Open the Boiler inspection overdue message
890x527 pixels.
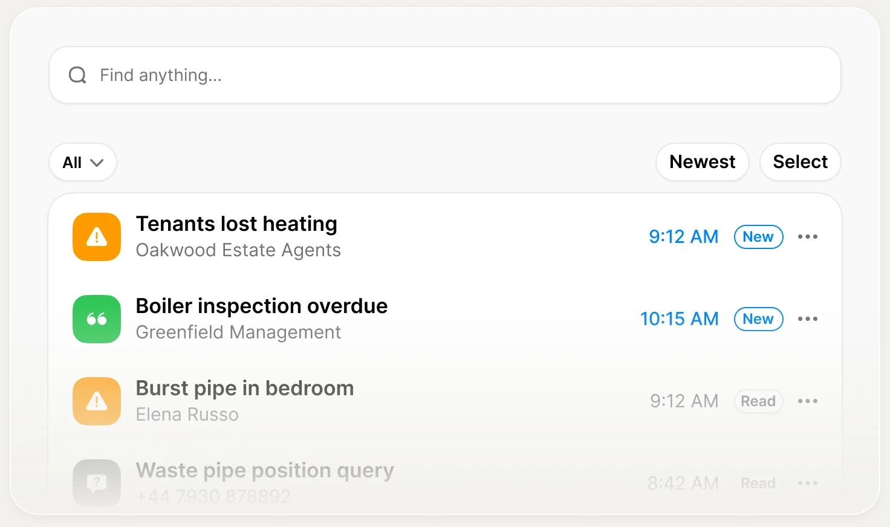[445, 319]
